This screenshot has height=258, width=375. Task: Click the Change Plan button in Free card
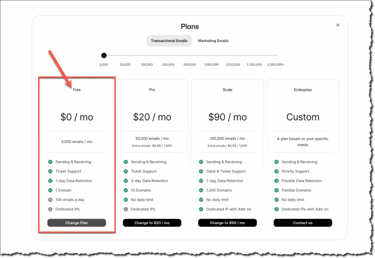point(77,223)
